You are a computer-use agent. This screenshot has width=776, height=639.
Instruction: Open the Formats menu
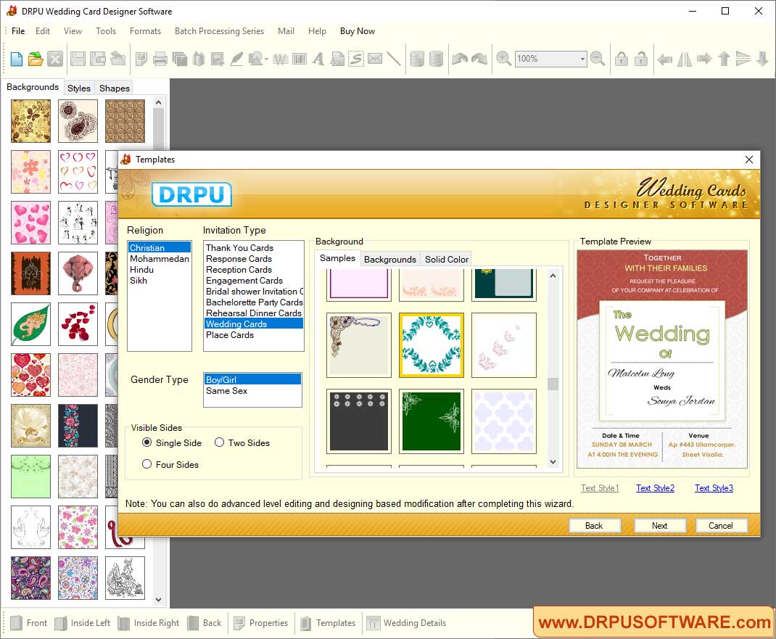[x=146, y=31]
